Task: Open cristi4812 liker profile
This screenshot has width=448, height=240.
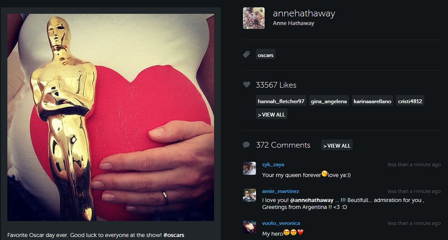Action: [x=410, y=101]
